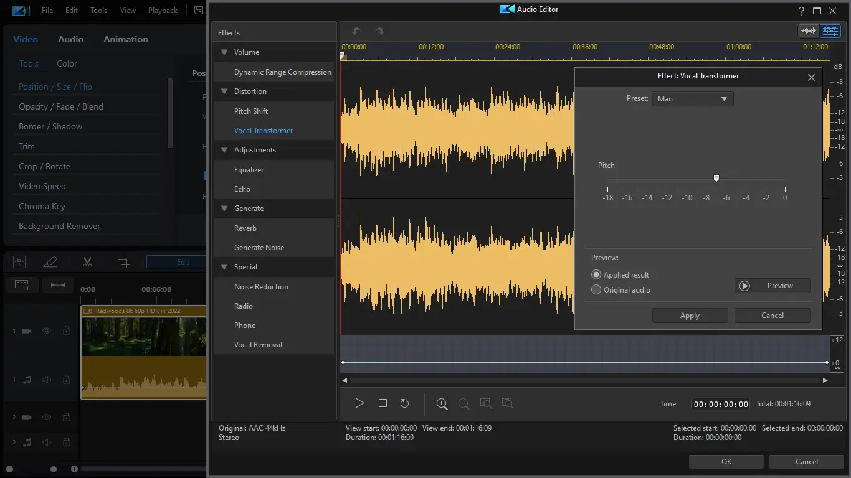
Task: Click the undo arrow icon
Action: 356,31
